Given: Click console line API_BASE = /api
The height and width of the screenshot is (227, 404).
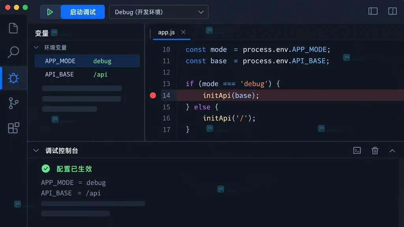Looking at the screenshot, I should point(71,193).
